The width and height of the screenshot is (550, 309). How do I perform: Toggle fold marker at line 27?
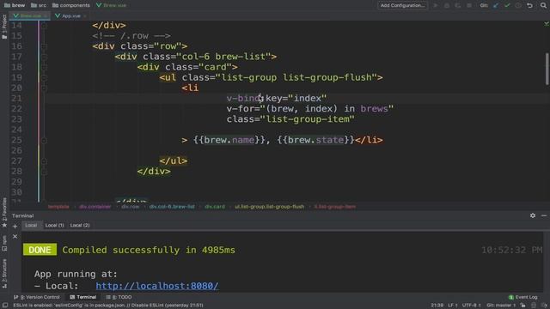coord(44,161)
